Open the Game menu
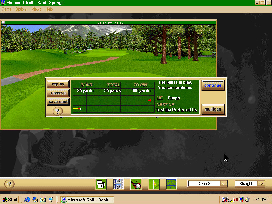Image resolution: width=272 pixels, height=204 pixels. click(6, 9)
